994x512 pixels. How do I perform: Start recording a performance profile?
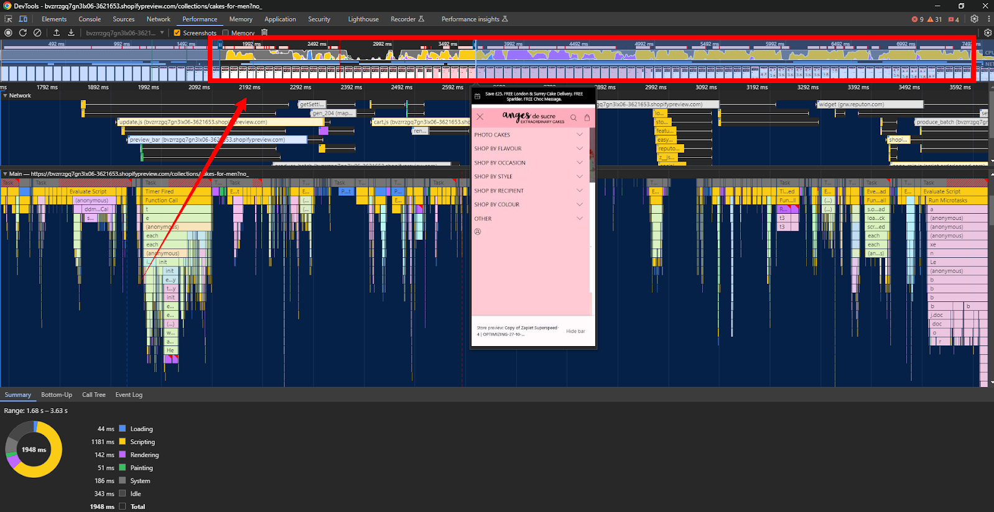[x=8, y=33]
